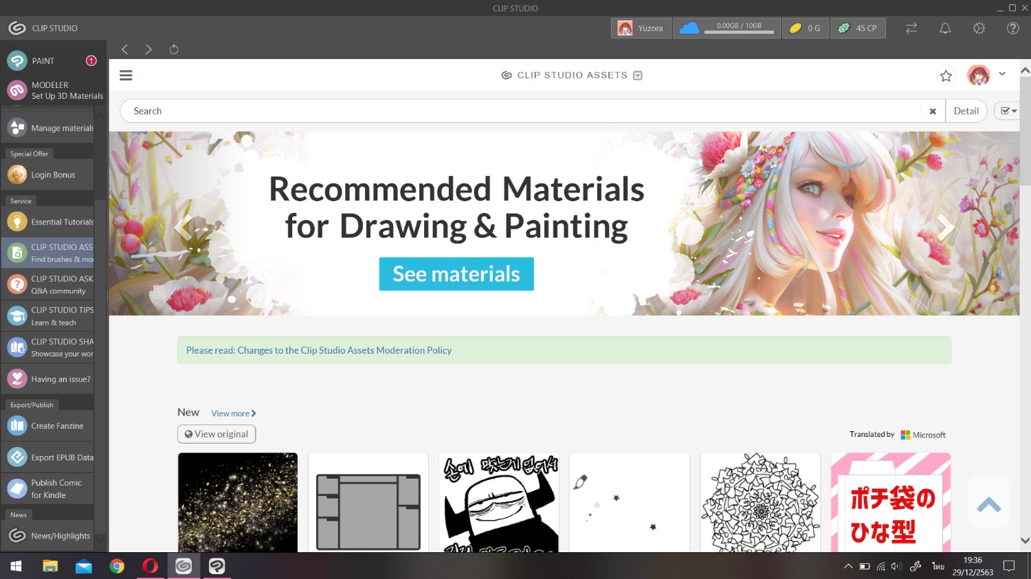Open CLIP STUDIO ASK Q&A community

click(x=48, y=284)
